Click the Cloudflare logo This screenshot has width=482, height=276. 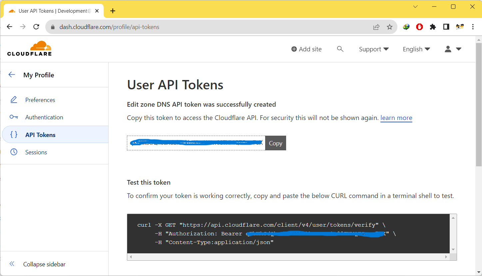click(x=29, y=48)
